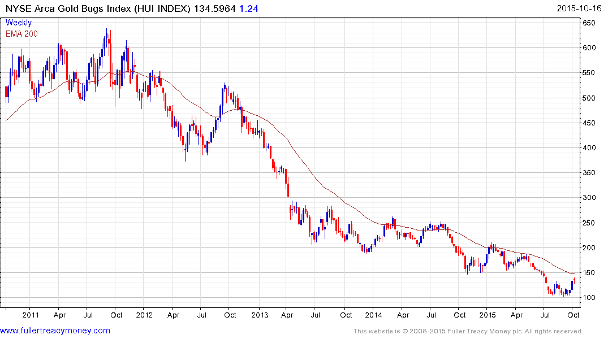Screen dimensions: 608x339
Task: Select the 2013 marker on the time axis
Action: point(259,315)
